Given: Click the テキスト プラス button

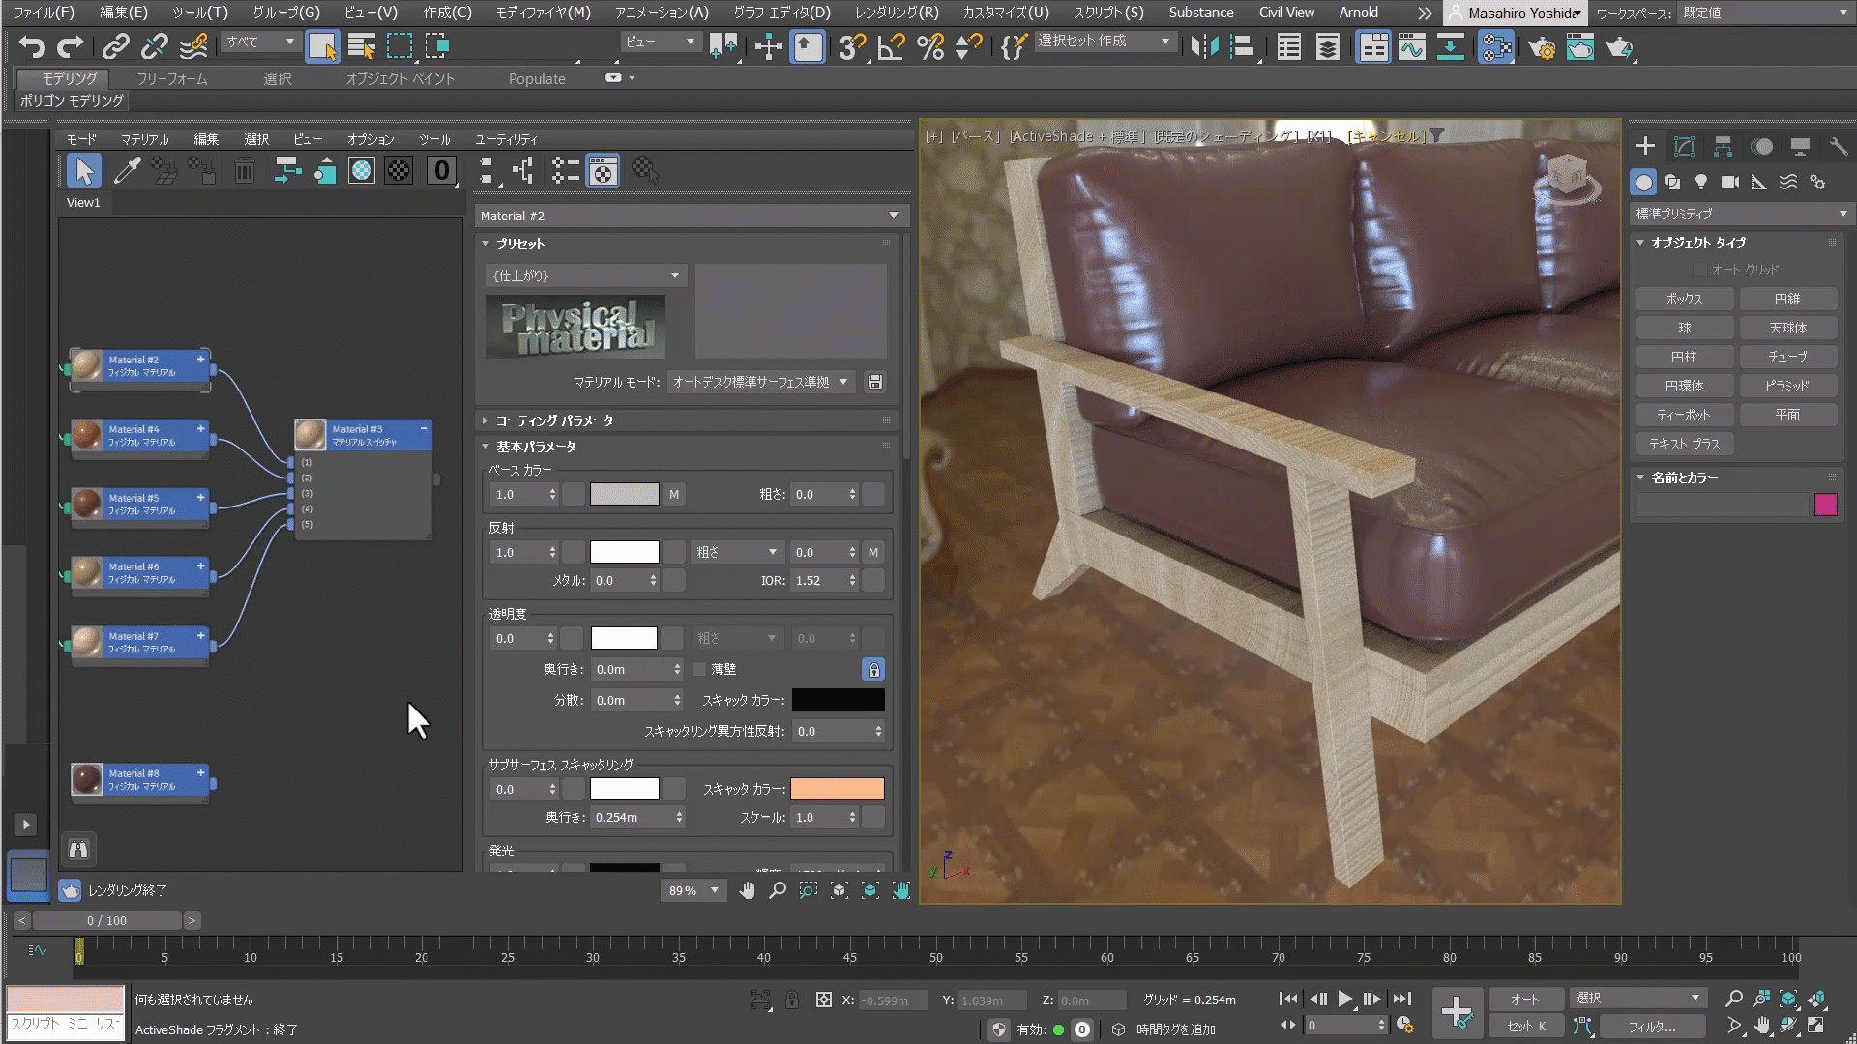Looking at the screenshot, I should 1684,444.
